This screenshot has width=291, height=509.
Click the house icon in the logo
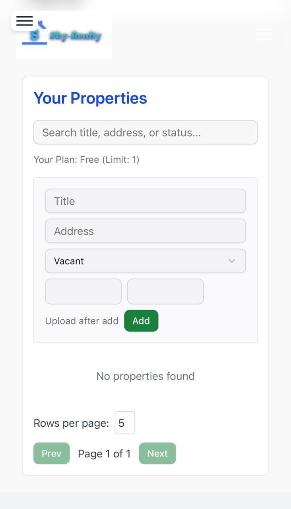pyautogui.click(x=41, y=24)
